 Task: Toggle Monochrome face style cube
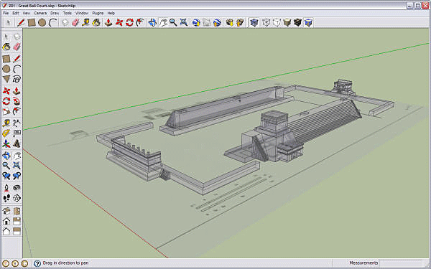pyautogui.click(x=308, y=22)
